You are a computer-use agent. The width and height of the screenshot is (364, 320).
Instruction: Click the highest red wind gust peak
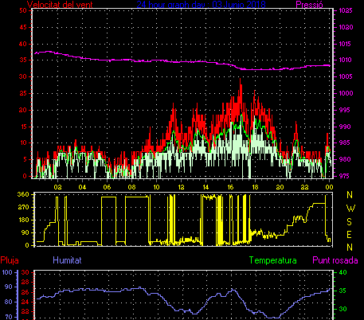(x=241, y=80)
